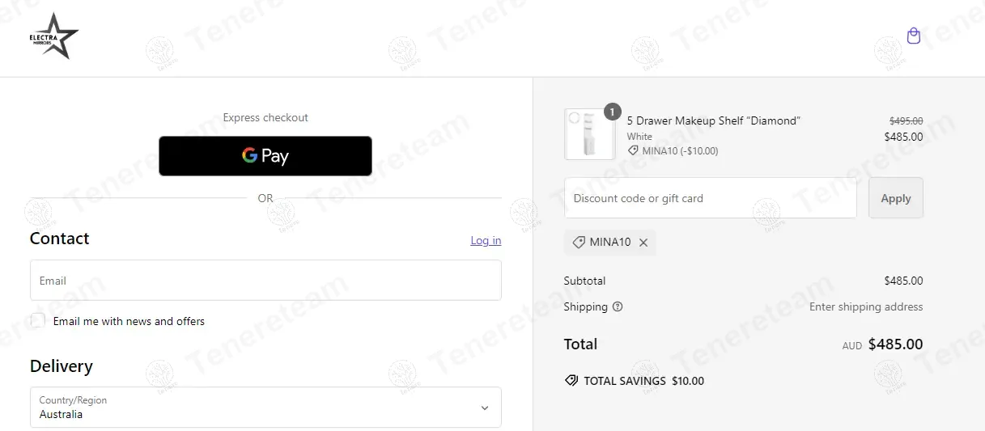Click the 'Enter shipping address' text
This screenshot has width=985, height=431.
click(865, 306)
